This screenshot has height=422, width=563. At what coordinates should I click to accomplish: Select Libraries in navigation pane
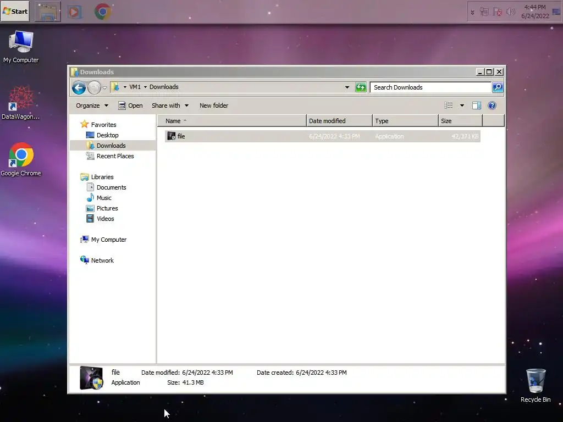click(102, 177)
